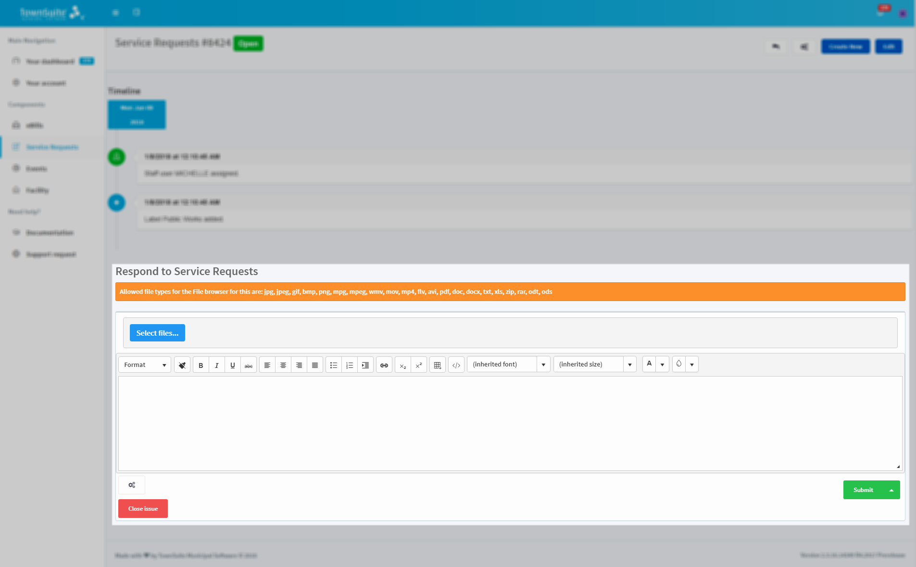Click the notifications icon with red badge
916x567 pixels.
(x=882, y=12)
